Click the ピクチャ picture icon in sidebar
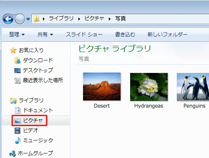Image resolution: width=209 pixels, height=158 pixels. pyautogui.click(x=18, y=121)
